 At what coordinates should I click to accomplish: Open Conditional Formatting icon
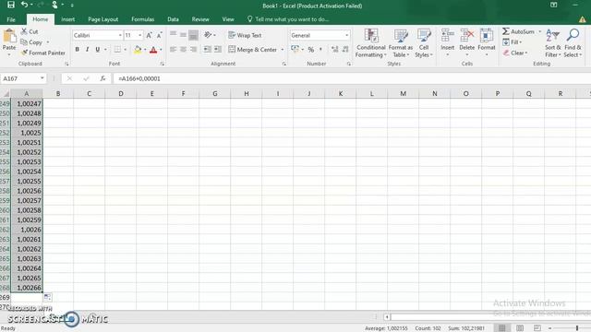pos(371,36)
